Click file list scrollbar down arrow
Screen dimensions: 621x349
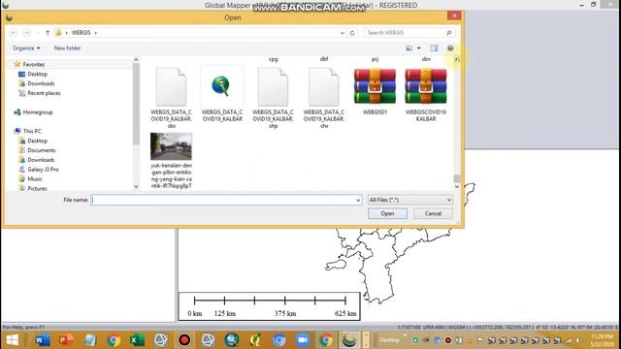457,186
